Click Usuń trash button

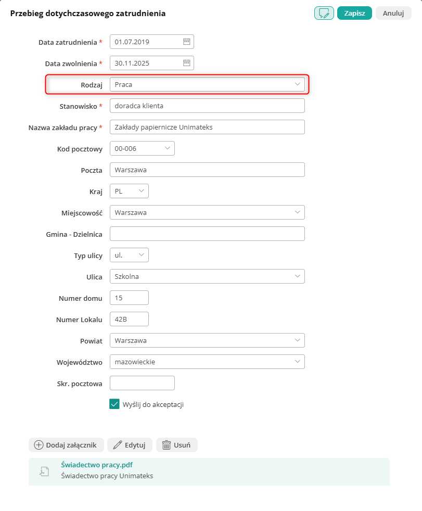coord(176,445)
